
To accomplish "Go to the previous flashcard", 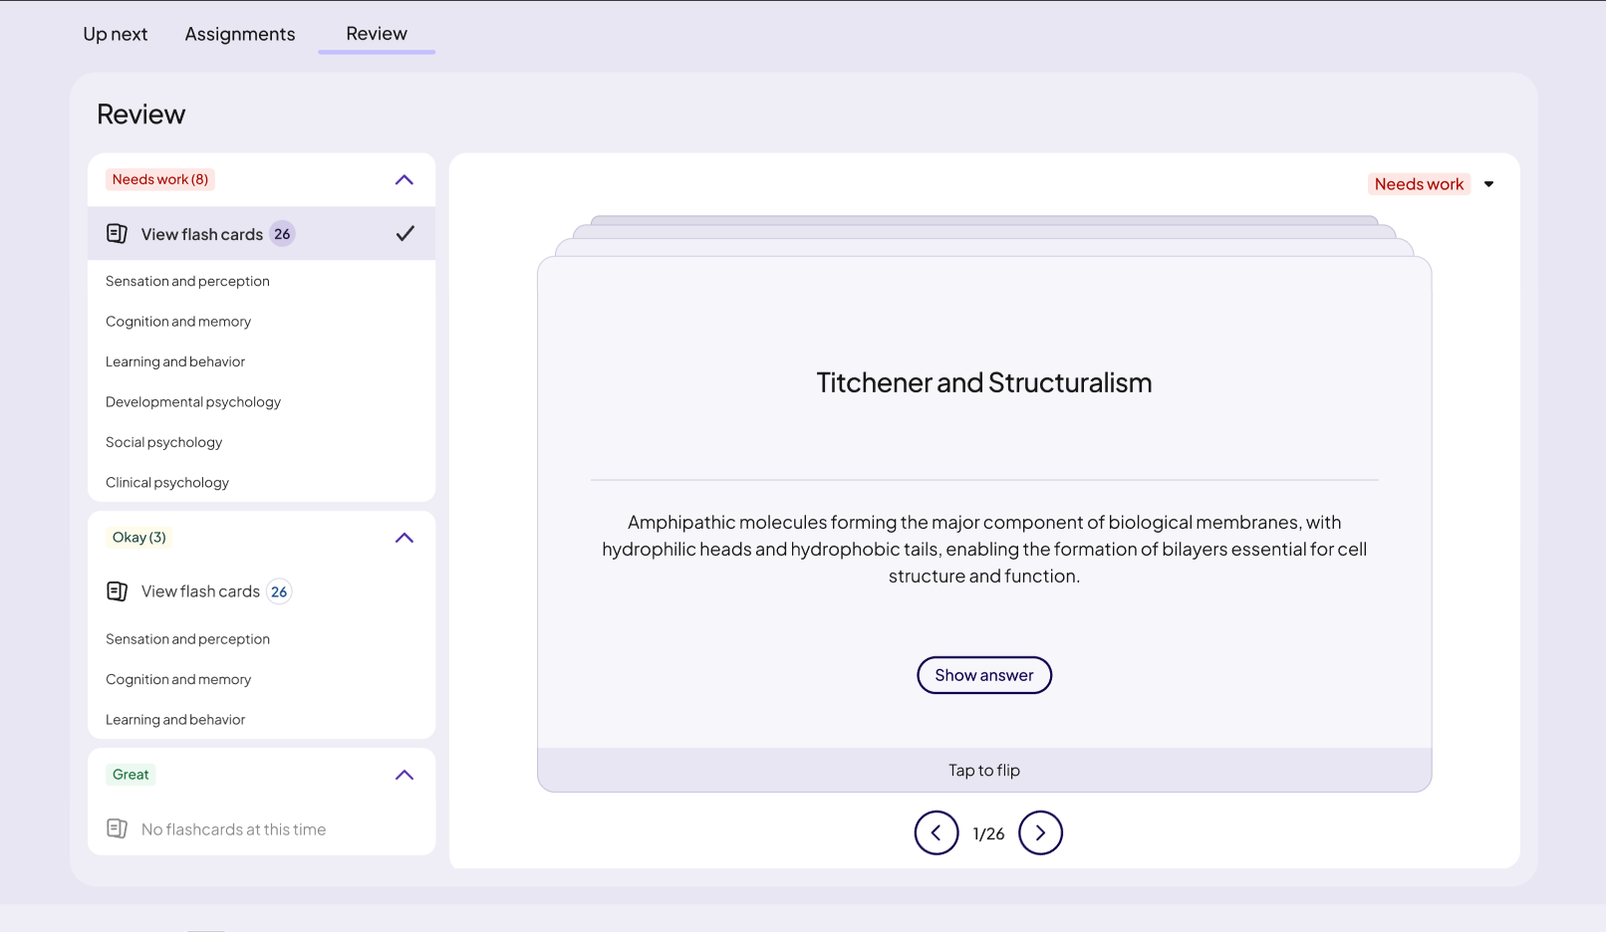I will coord(937,833).
